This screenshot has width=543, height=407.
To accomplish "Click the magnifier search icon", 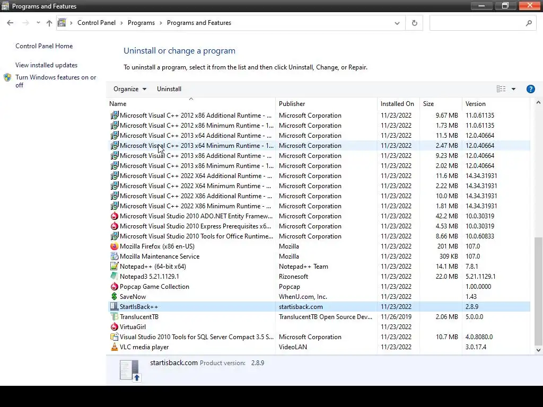I will coord(529,23).
